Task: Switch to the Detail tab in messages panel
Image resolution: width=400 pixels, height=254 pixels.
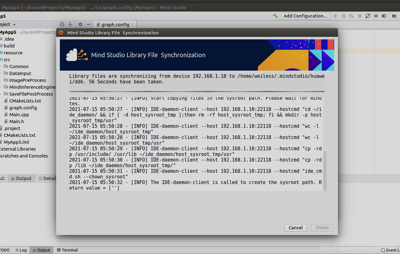Action: pos(47,178)
